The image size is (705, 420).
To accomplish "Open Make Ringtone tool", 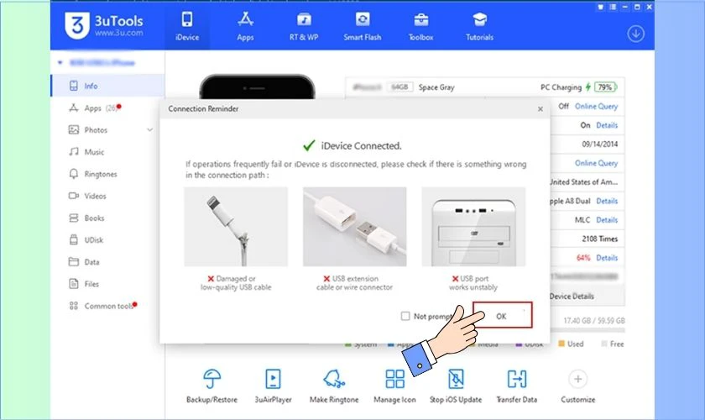I will [334, 386].
